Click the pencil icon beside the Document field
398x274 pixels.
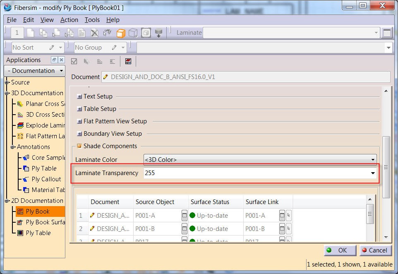pos(105,77)
